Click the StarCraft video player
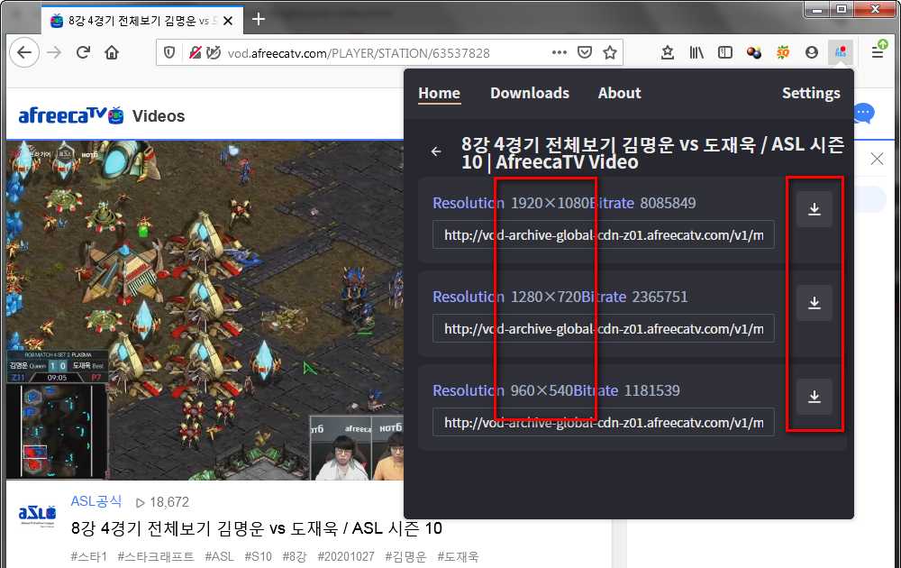This screenshot has height=568, width=901. pos(205,310)
